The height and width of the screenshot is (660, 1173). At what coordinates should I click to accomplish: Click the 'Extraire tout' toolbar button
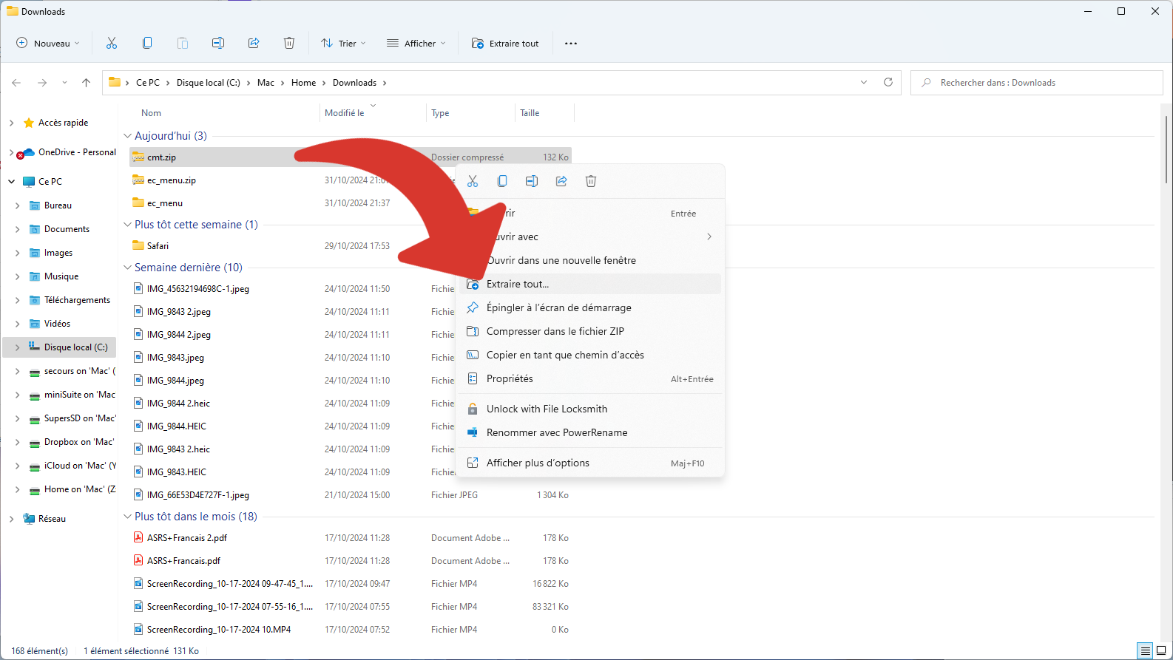(x=506, y=44)
